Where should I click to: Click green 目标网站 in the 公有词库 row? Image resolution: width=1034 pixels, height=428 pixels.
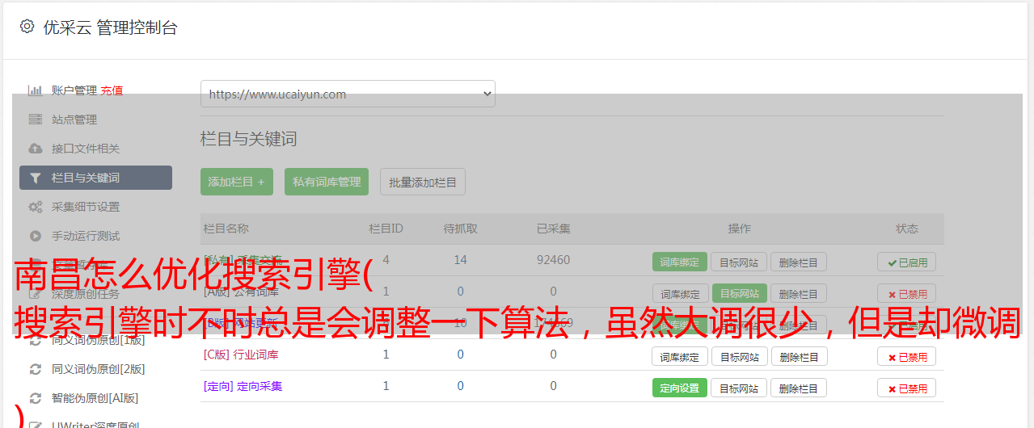(740, 293)
